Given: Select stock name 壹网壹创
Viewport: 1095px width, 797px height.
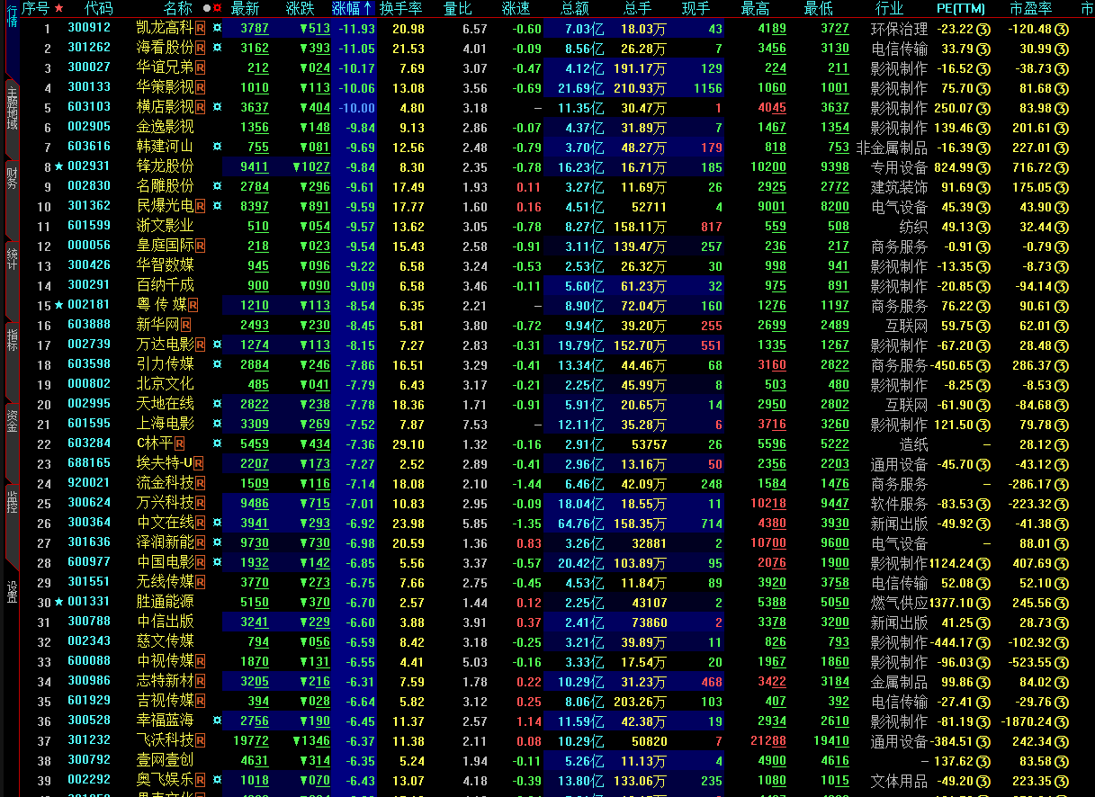Looking at the screenshot, I should click(x=166, y=761).
